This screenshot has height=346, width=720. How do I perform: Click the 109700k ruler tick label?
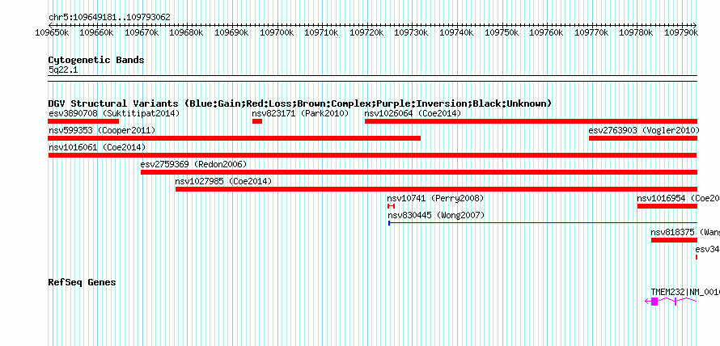coord(277,32)
